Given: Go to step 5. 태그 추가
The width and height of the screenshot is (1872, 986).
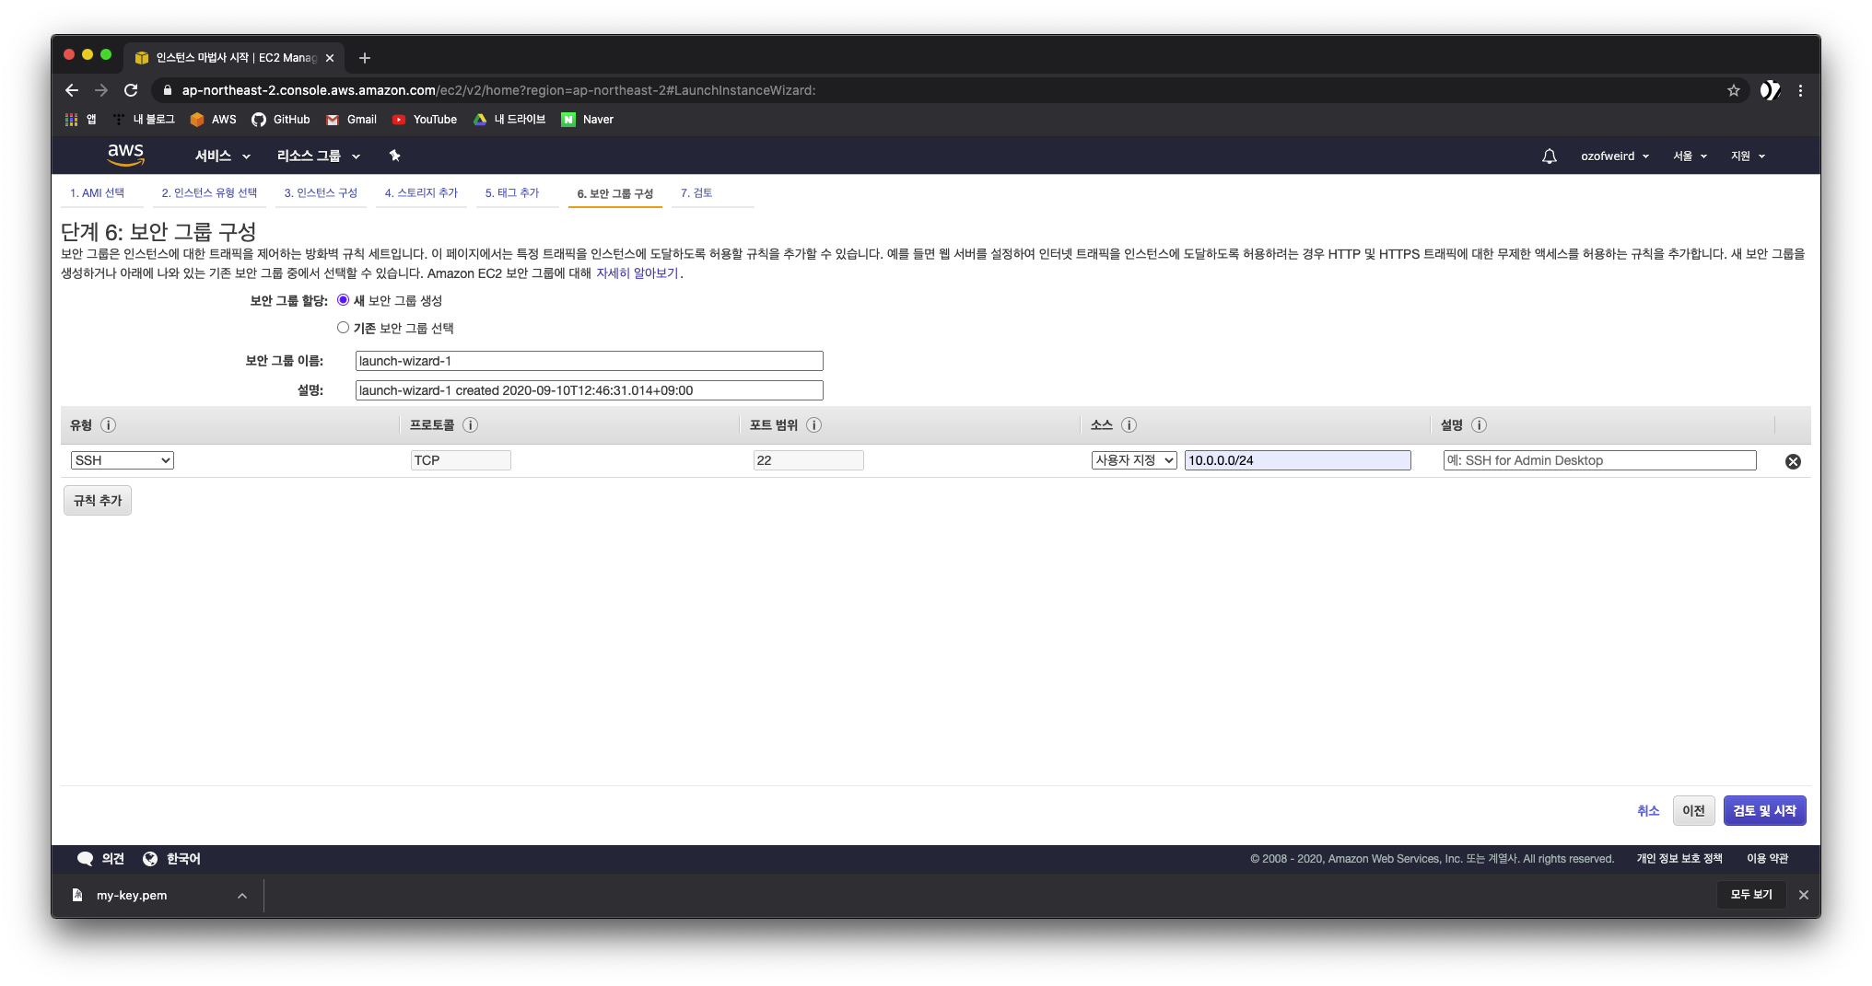Looking at the screenshot, I should tap(512, 193).
